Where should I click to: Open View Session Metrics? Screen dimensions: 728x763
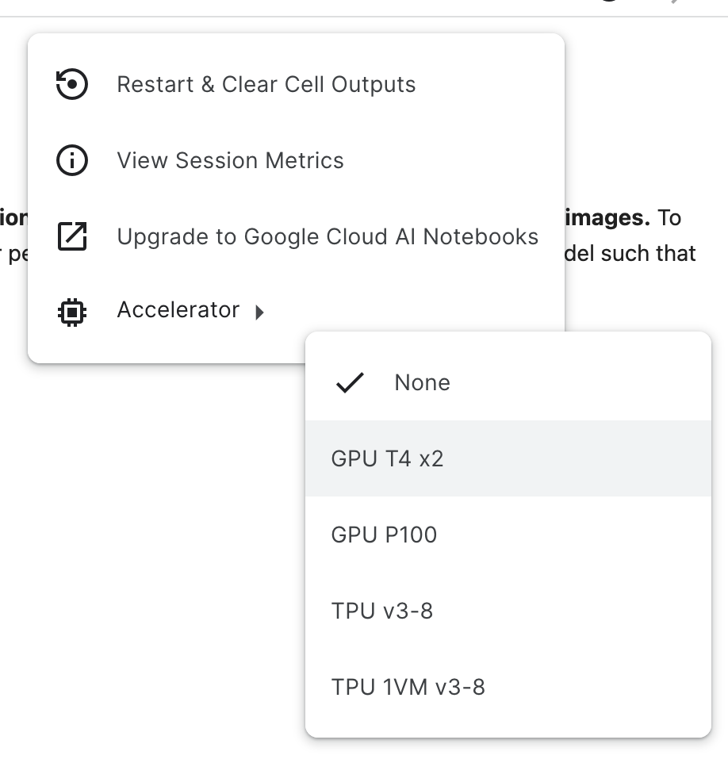pyautogui.click(x=296, y=160)
